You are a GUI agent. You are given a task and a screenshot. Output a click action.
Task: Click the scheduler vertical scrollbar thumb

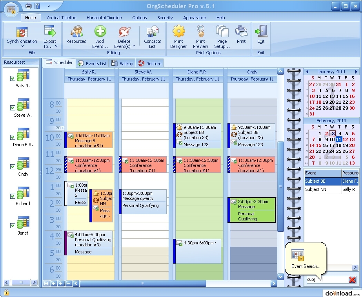[280, 186]
